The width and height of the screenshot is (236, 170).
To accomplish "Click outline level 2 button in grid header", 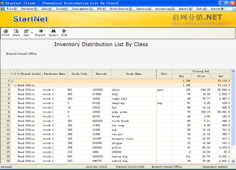I will point(15,74).
